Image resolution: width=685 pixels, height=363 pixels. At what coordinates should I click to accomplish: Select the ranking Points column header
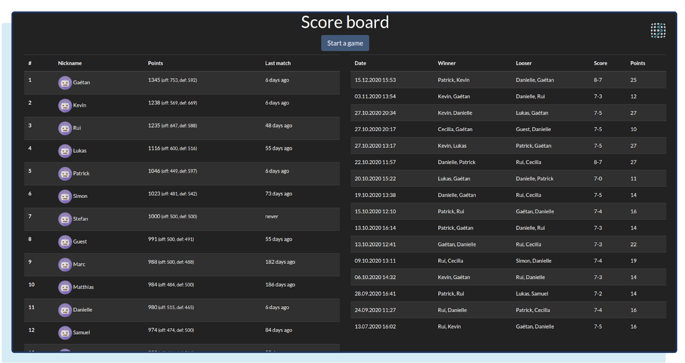tap(155, 63)
